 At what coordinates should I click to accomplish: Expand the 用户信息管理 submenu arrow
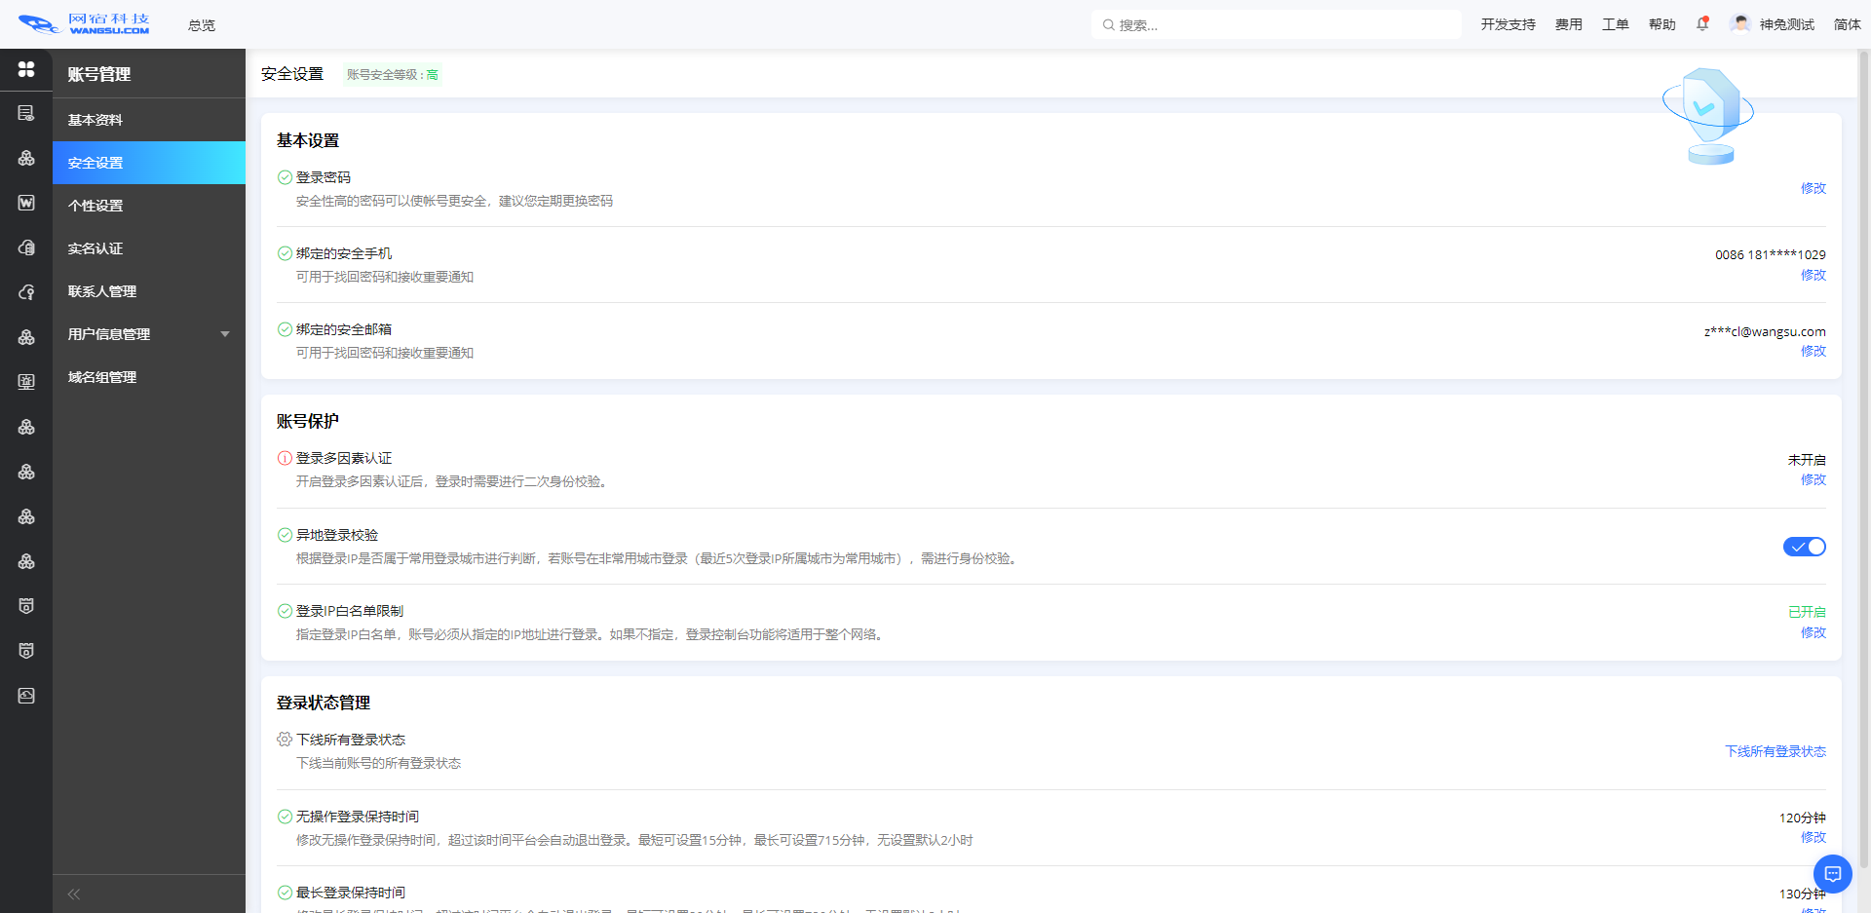(x=225, y=334)
